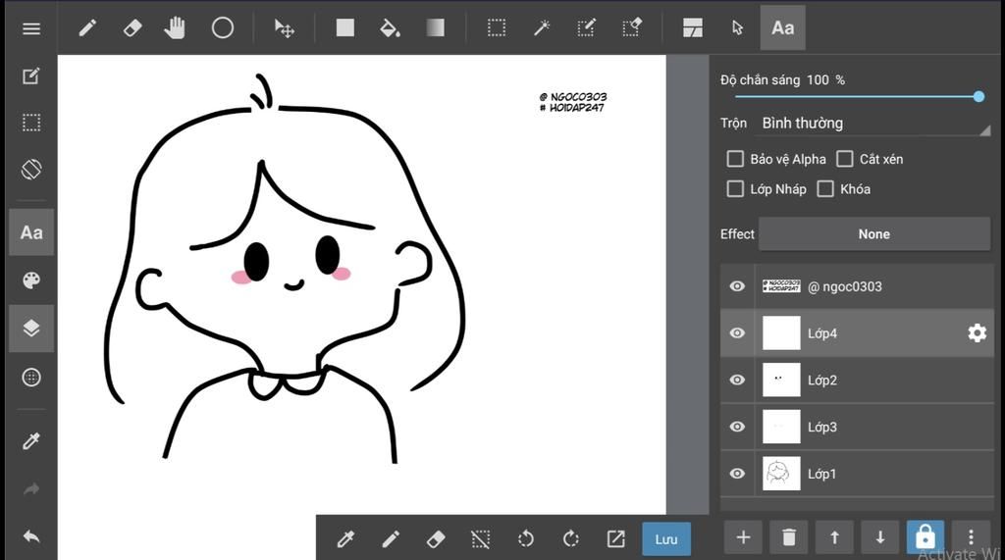Enable the Cắt xén checkbox
1005x560 pixels.
[x=845, y=159]
